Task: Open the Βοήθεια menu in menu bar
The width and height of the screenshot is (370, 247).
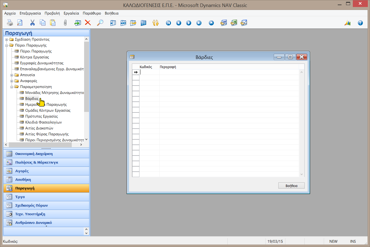Action: click(x=112, y=13)
